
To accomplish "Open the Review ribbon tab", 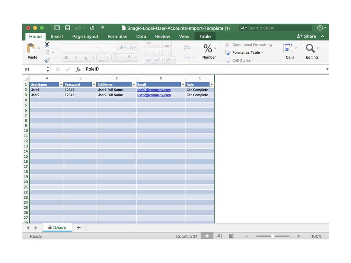I will [163, 36].
